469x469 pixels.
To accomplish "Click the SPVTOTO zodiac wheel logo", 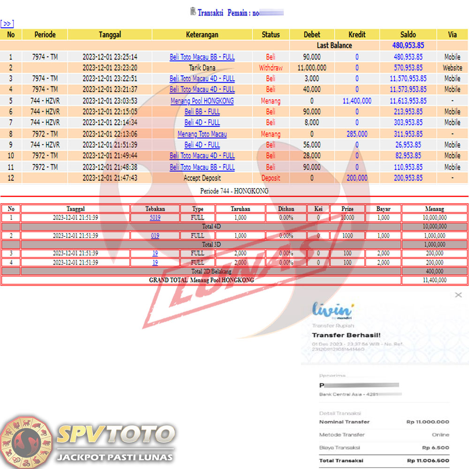I will [27, 440].
